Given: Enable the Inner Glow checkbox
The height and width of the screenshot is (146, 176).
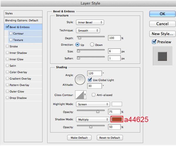Looking at the screenshot, I should pos(7,59).
